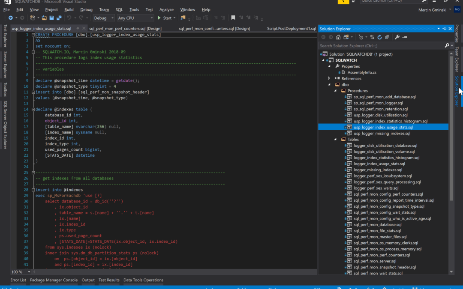Click the Open File toolbar icon
463x289 pixels.
tap(44, 18)
